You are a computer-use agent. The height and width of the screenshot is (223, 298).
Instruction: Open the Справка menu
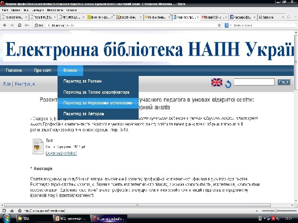(x=72, y=10)
